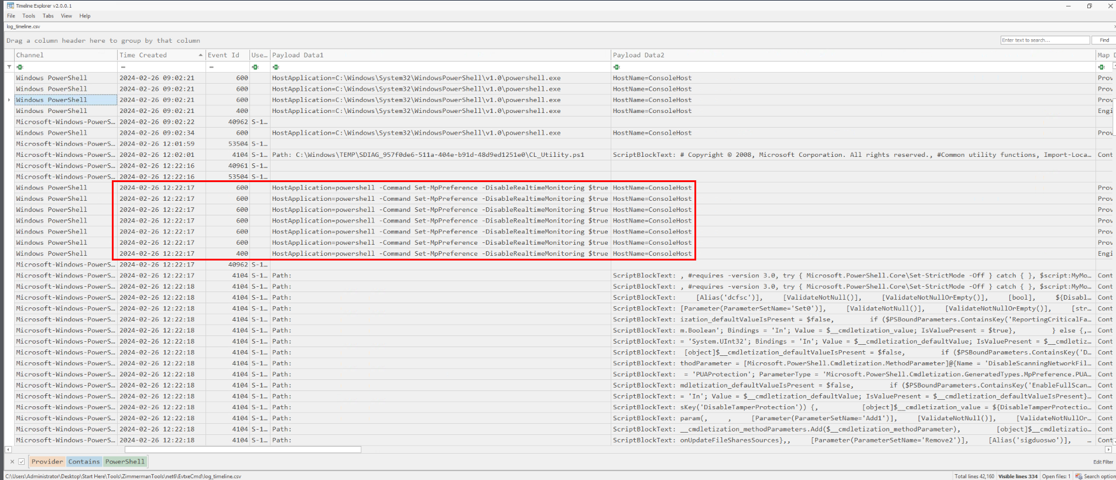This screenshot has height=480, width=1116.
Task: Click the Open files: 1 status text
Action: pyautogui.click(x=1056, y=476)
